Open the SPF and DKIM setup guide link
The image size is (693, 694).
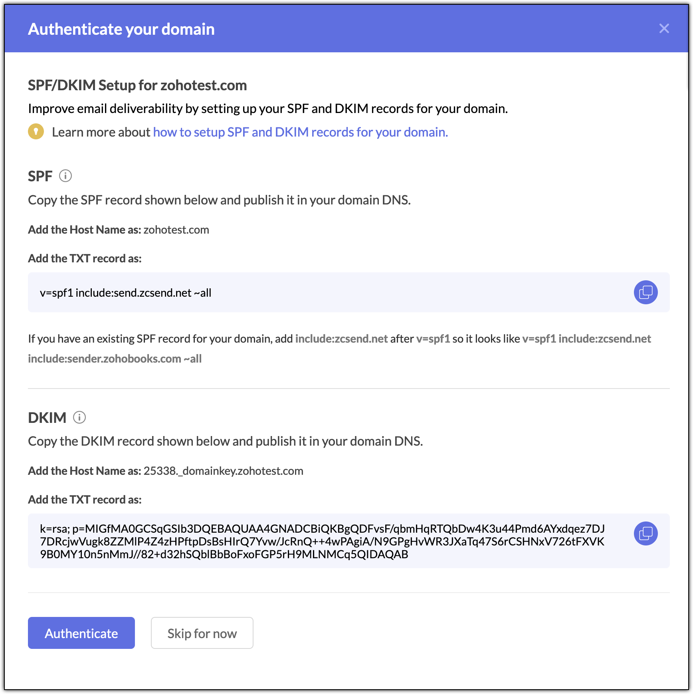pos(300,132)
